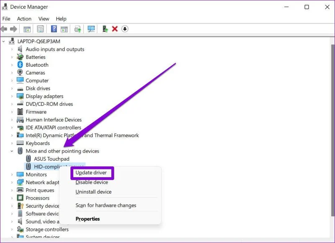Select the Cameras label

(35, 73)
